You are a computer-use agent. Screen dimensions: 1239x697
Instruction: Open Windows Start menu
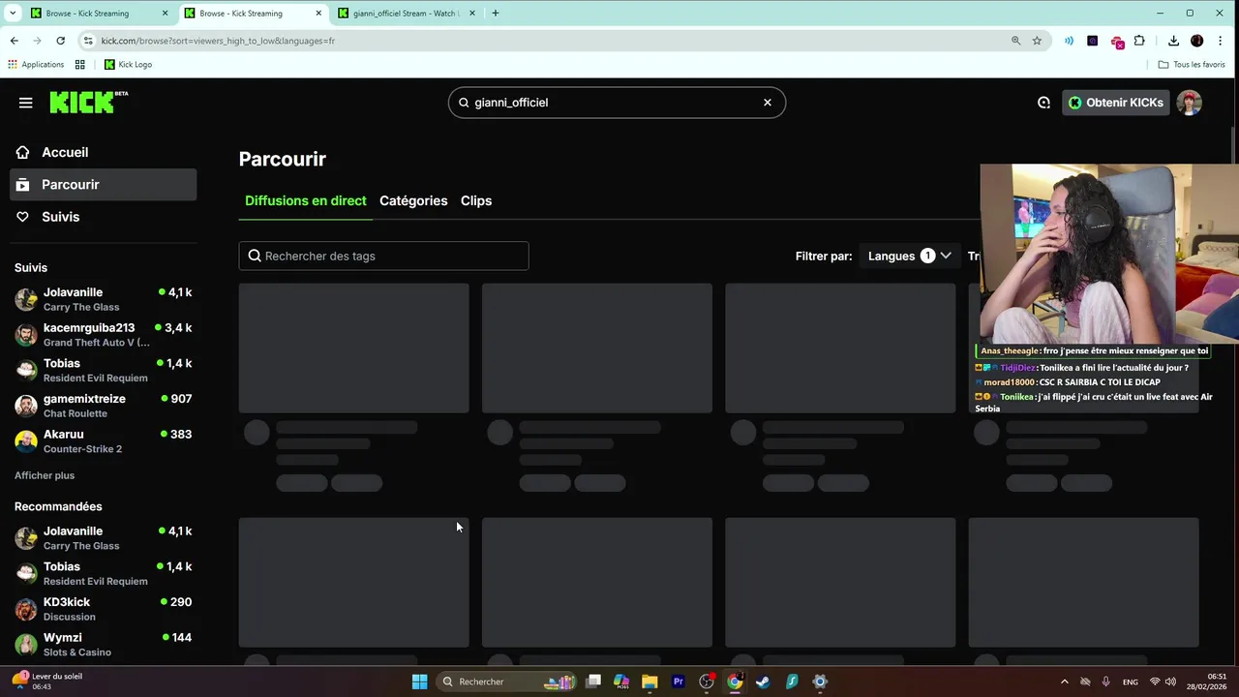tap(419, 682)
